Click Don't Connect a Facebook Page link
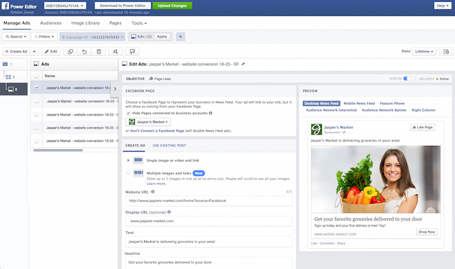 tap(157, 130)
